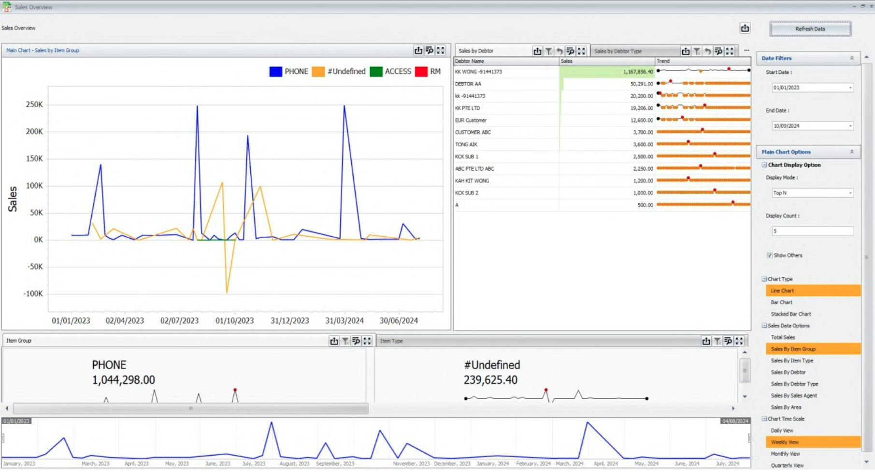Select the Item Type panel tab

391,341
